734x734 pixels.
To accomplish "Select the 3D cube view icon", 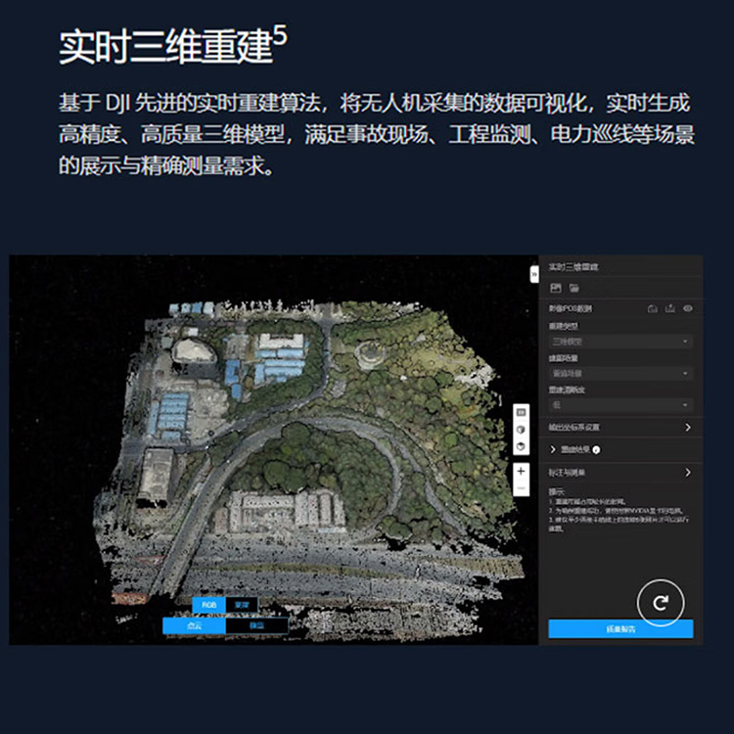I will (x=521, y=430).
